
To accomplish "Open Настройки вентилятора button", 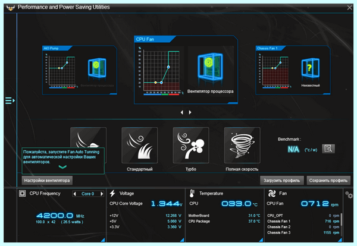I will pos(47,181).
